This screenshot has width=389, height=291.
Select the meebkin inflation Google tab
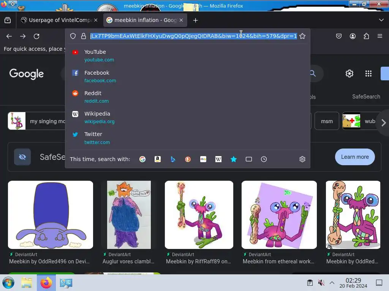click(x=145, y=20)
